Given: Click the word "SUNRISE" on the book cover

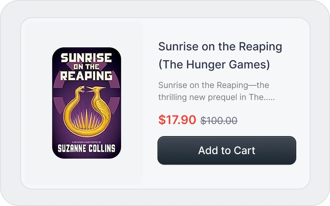Looking at the screenshot, I should click(86, 58).
